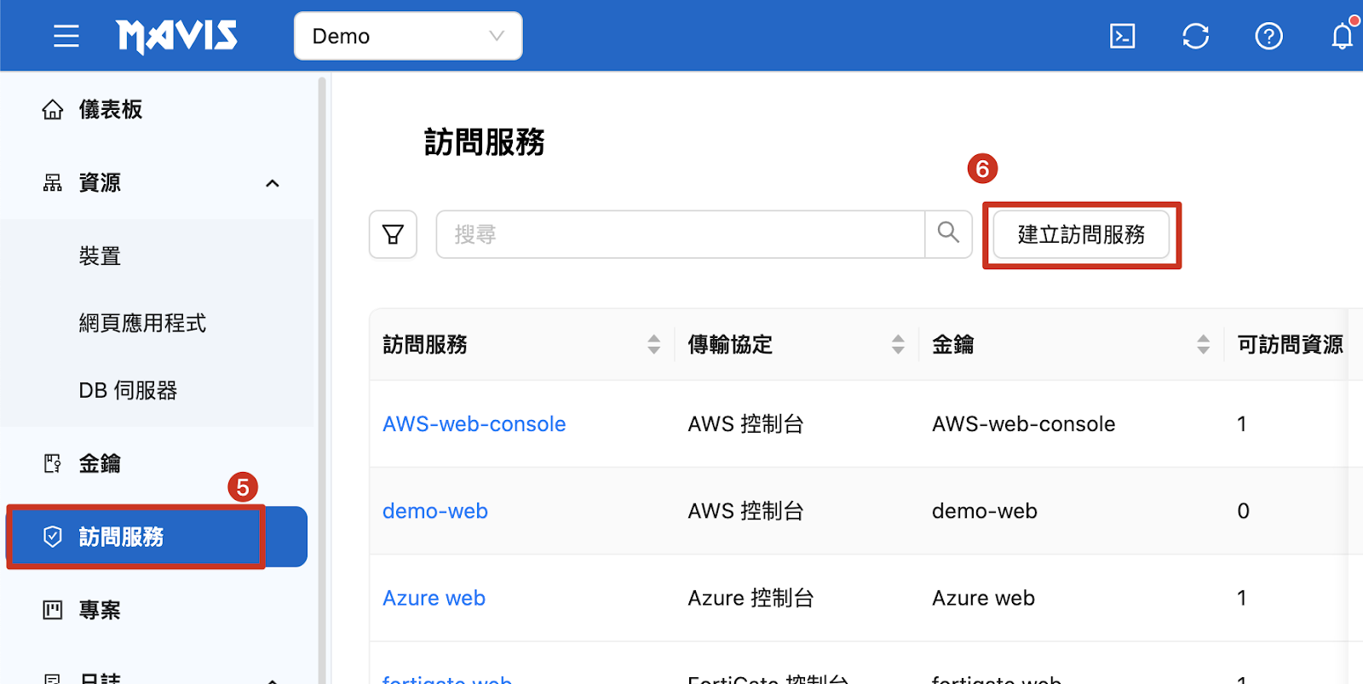
Task: Click the search magnifier icon
Action: (x=948, y=233)
